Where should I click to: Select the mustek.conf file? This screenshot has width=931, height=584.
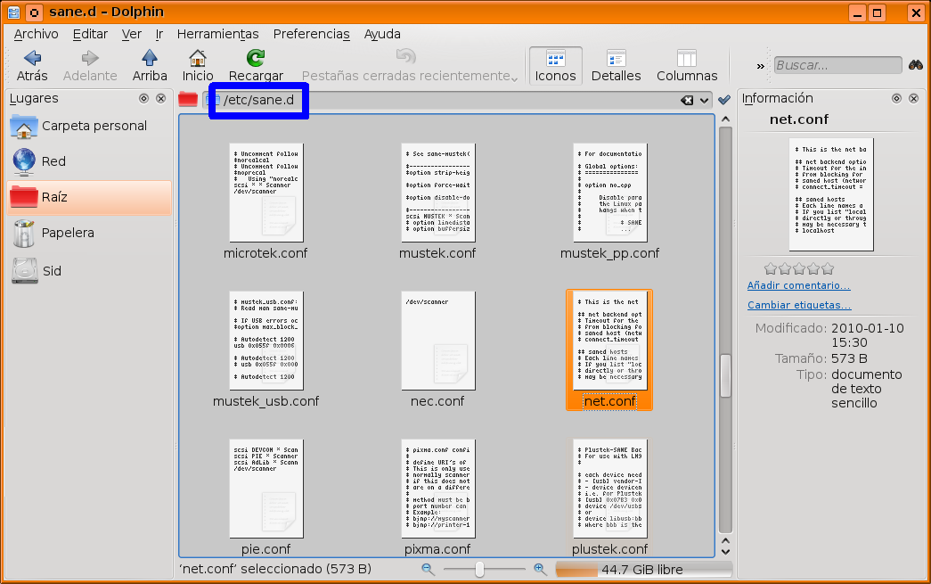[437, 202]
